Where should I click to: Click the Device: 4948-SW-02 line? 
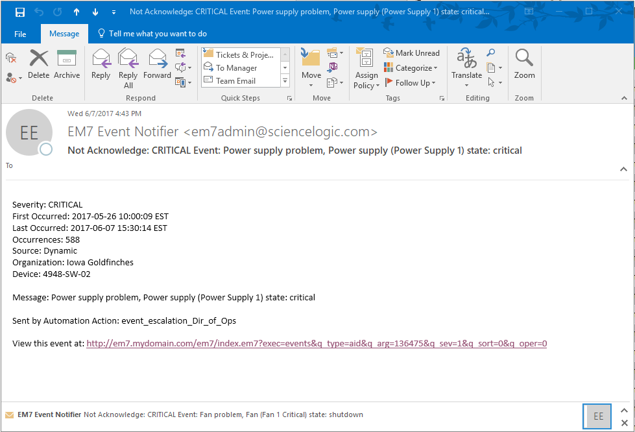point(51,274)
